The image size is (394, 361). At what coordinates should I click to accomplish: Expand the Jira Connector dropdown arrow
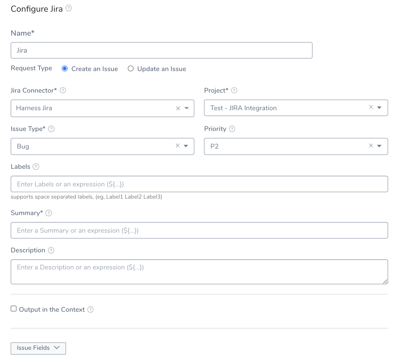187,108
